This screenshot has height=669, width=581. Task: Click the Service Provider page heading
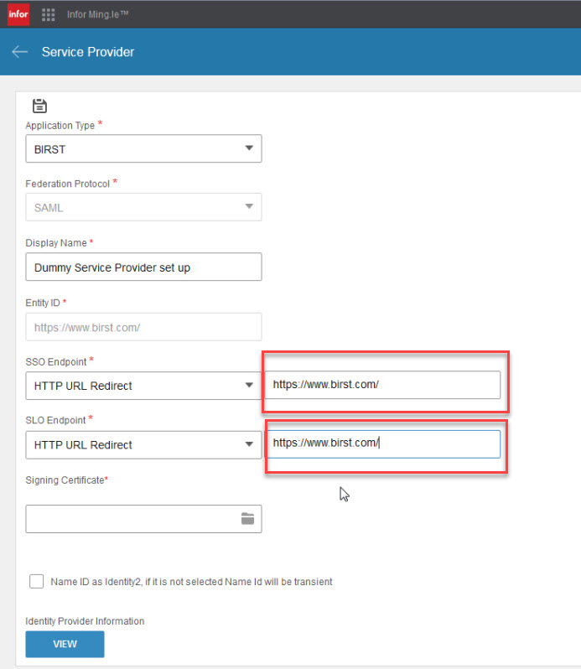point(88,52)
